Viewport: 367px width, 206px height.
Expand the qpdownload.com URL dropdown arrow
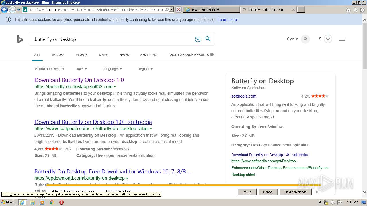click(127, 178)
